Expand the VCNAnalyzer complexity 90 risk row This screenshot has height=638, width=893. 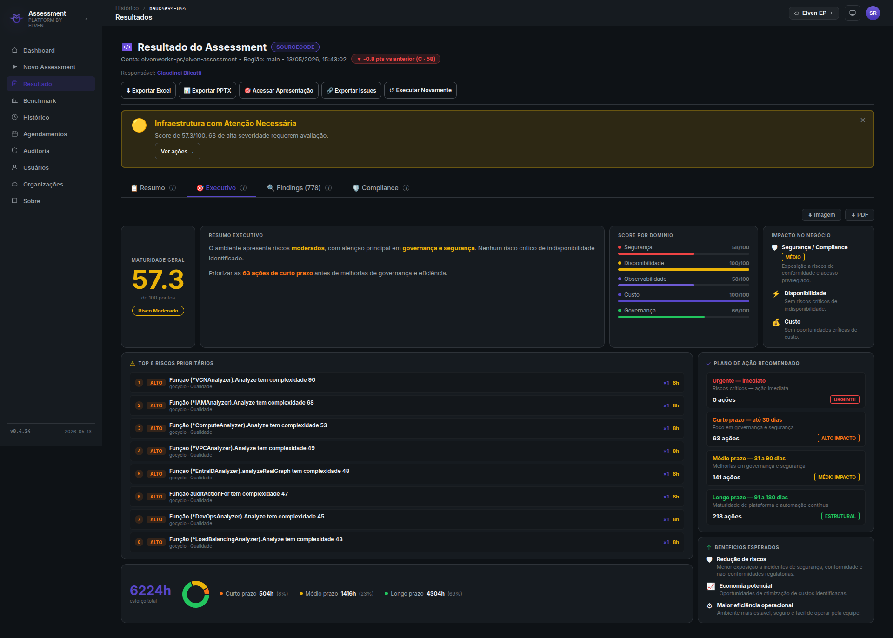[407, 383]
